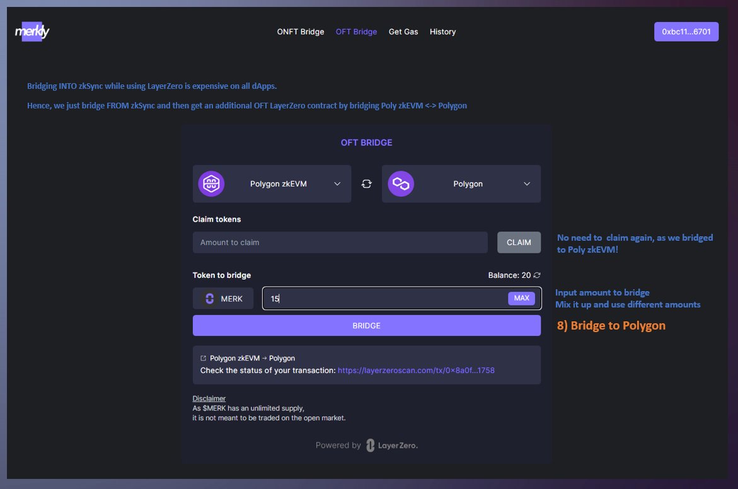738x489 pixels.
Task: Click 'Check the status of your transaction:' text
Action: tap(268, 371)
